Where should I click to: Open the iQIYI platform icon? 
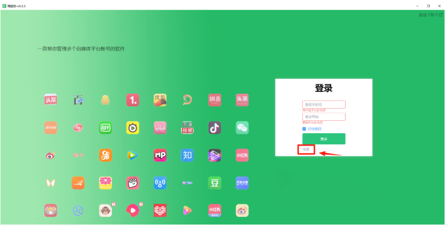click(105, 127)
